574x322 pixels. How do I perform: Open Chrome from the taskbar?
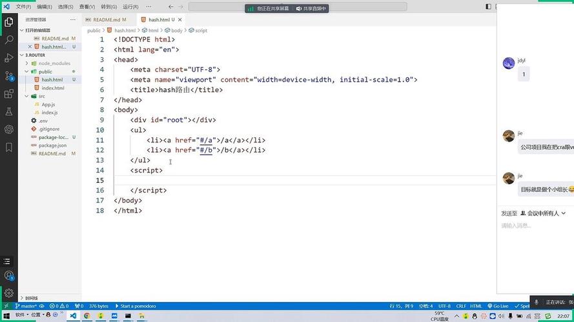87,316
